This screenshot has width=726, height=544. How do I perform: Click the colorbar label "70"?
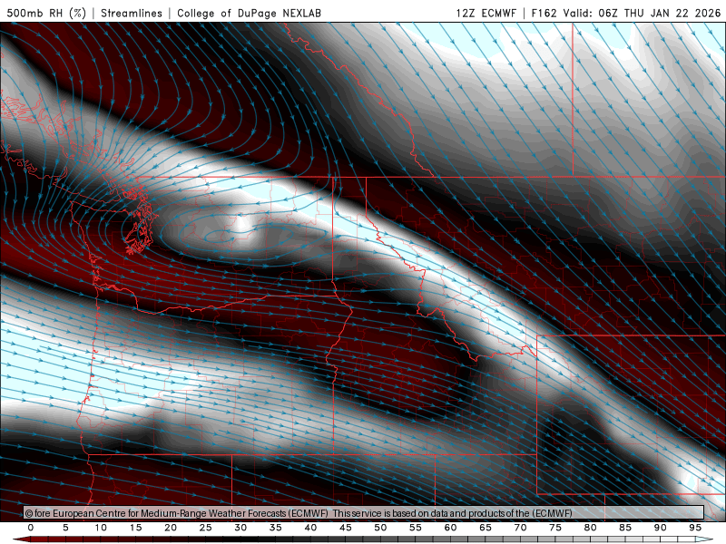520,528
